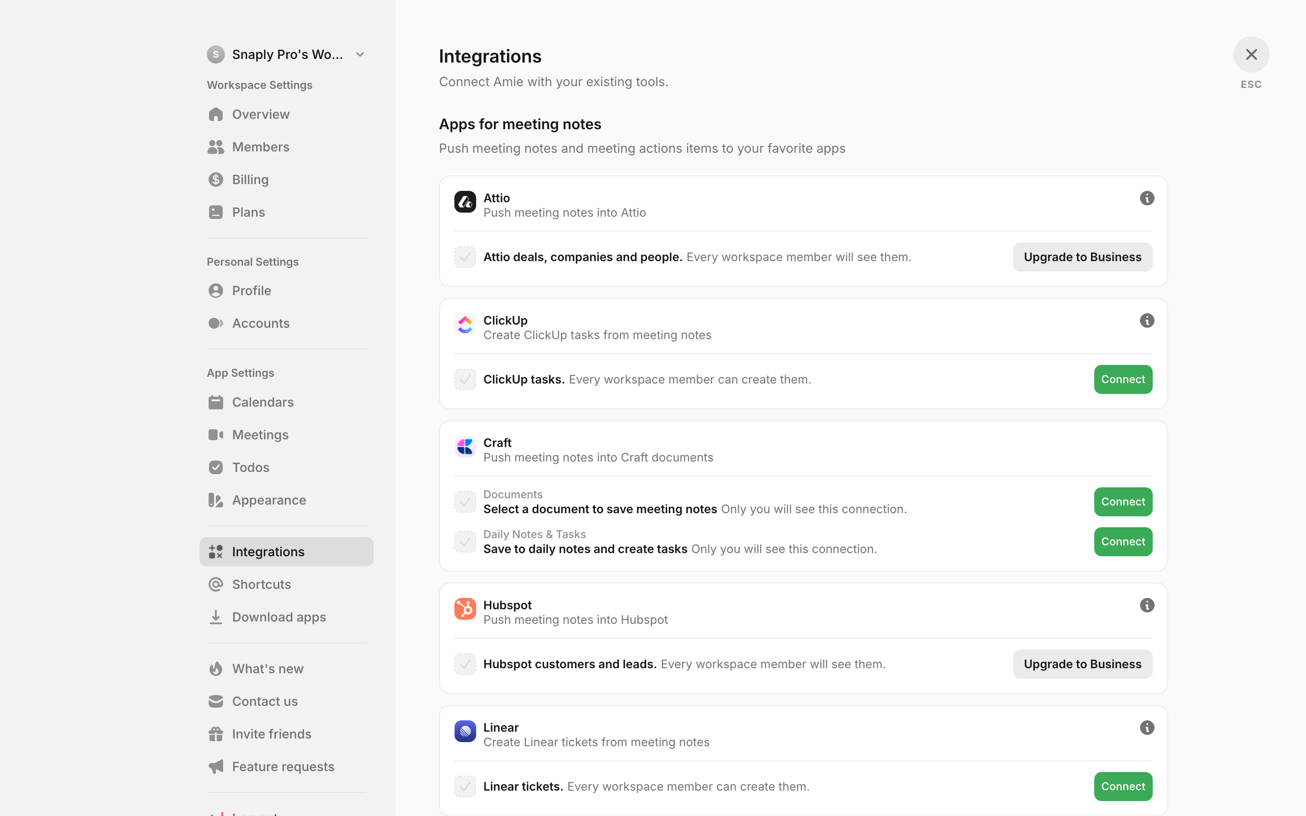
Task: Click the Calendars icon in sidebar
Action: [x=215, y=402]
